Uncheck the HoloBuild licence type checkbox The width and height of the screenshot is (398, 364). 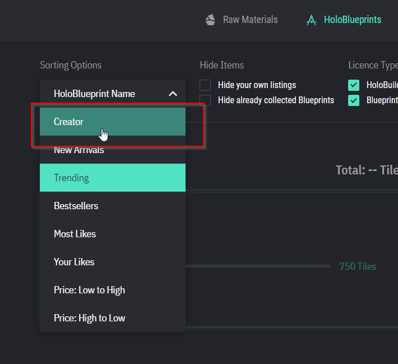(354, 85)
